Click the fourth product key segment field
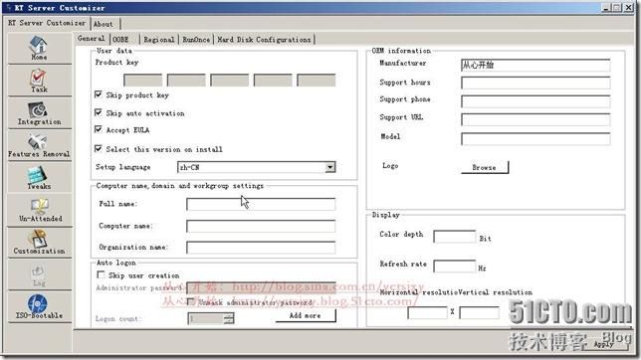This screenshot has width=641, height=360. coord(273,81)
